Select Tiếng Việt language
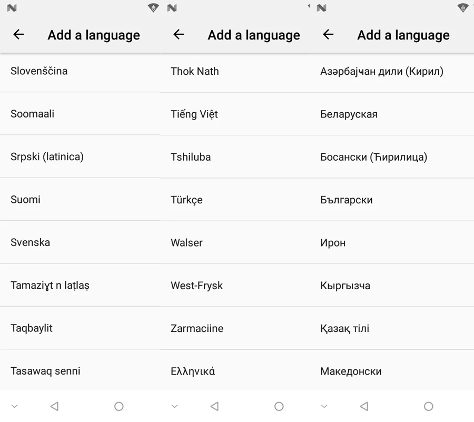 [x=235, y=114]
